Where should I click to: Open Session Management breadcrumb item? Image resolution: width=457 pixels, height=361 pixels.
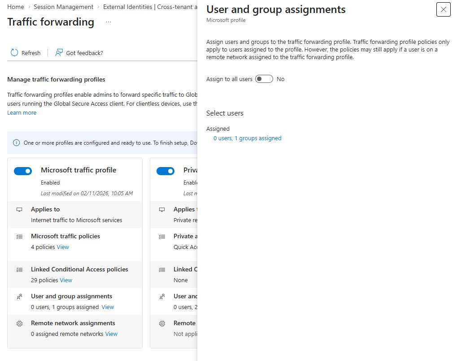coord(64,7)
